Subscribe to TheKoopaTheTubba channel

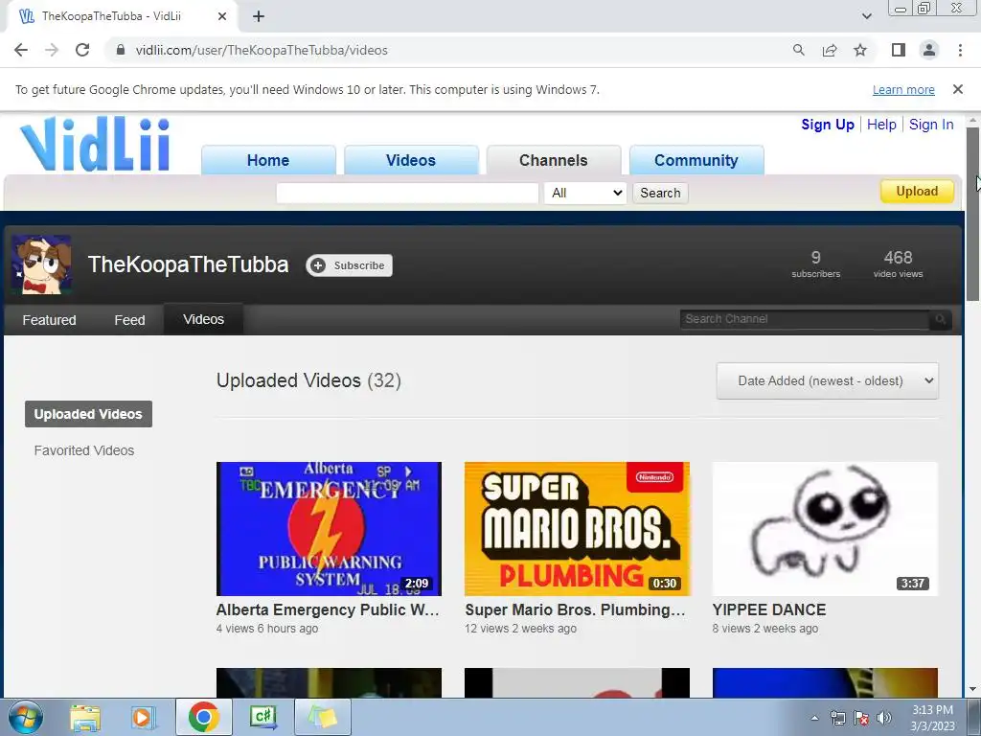[x=349, y=265]
